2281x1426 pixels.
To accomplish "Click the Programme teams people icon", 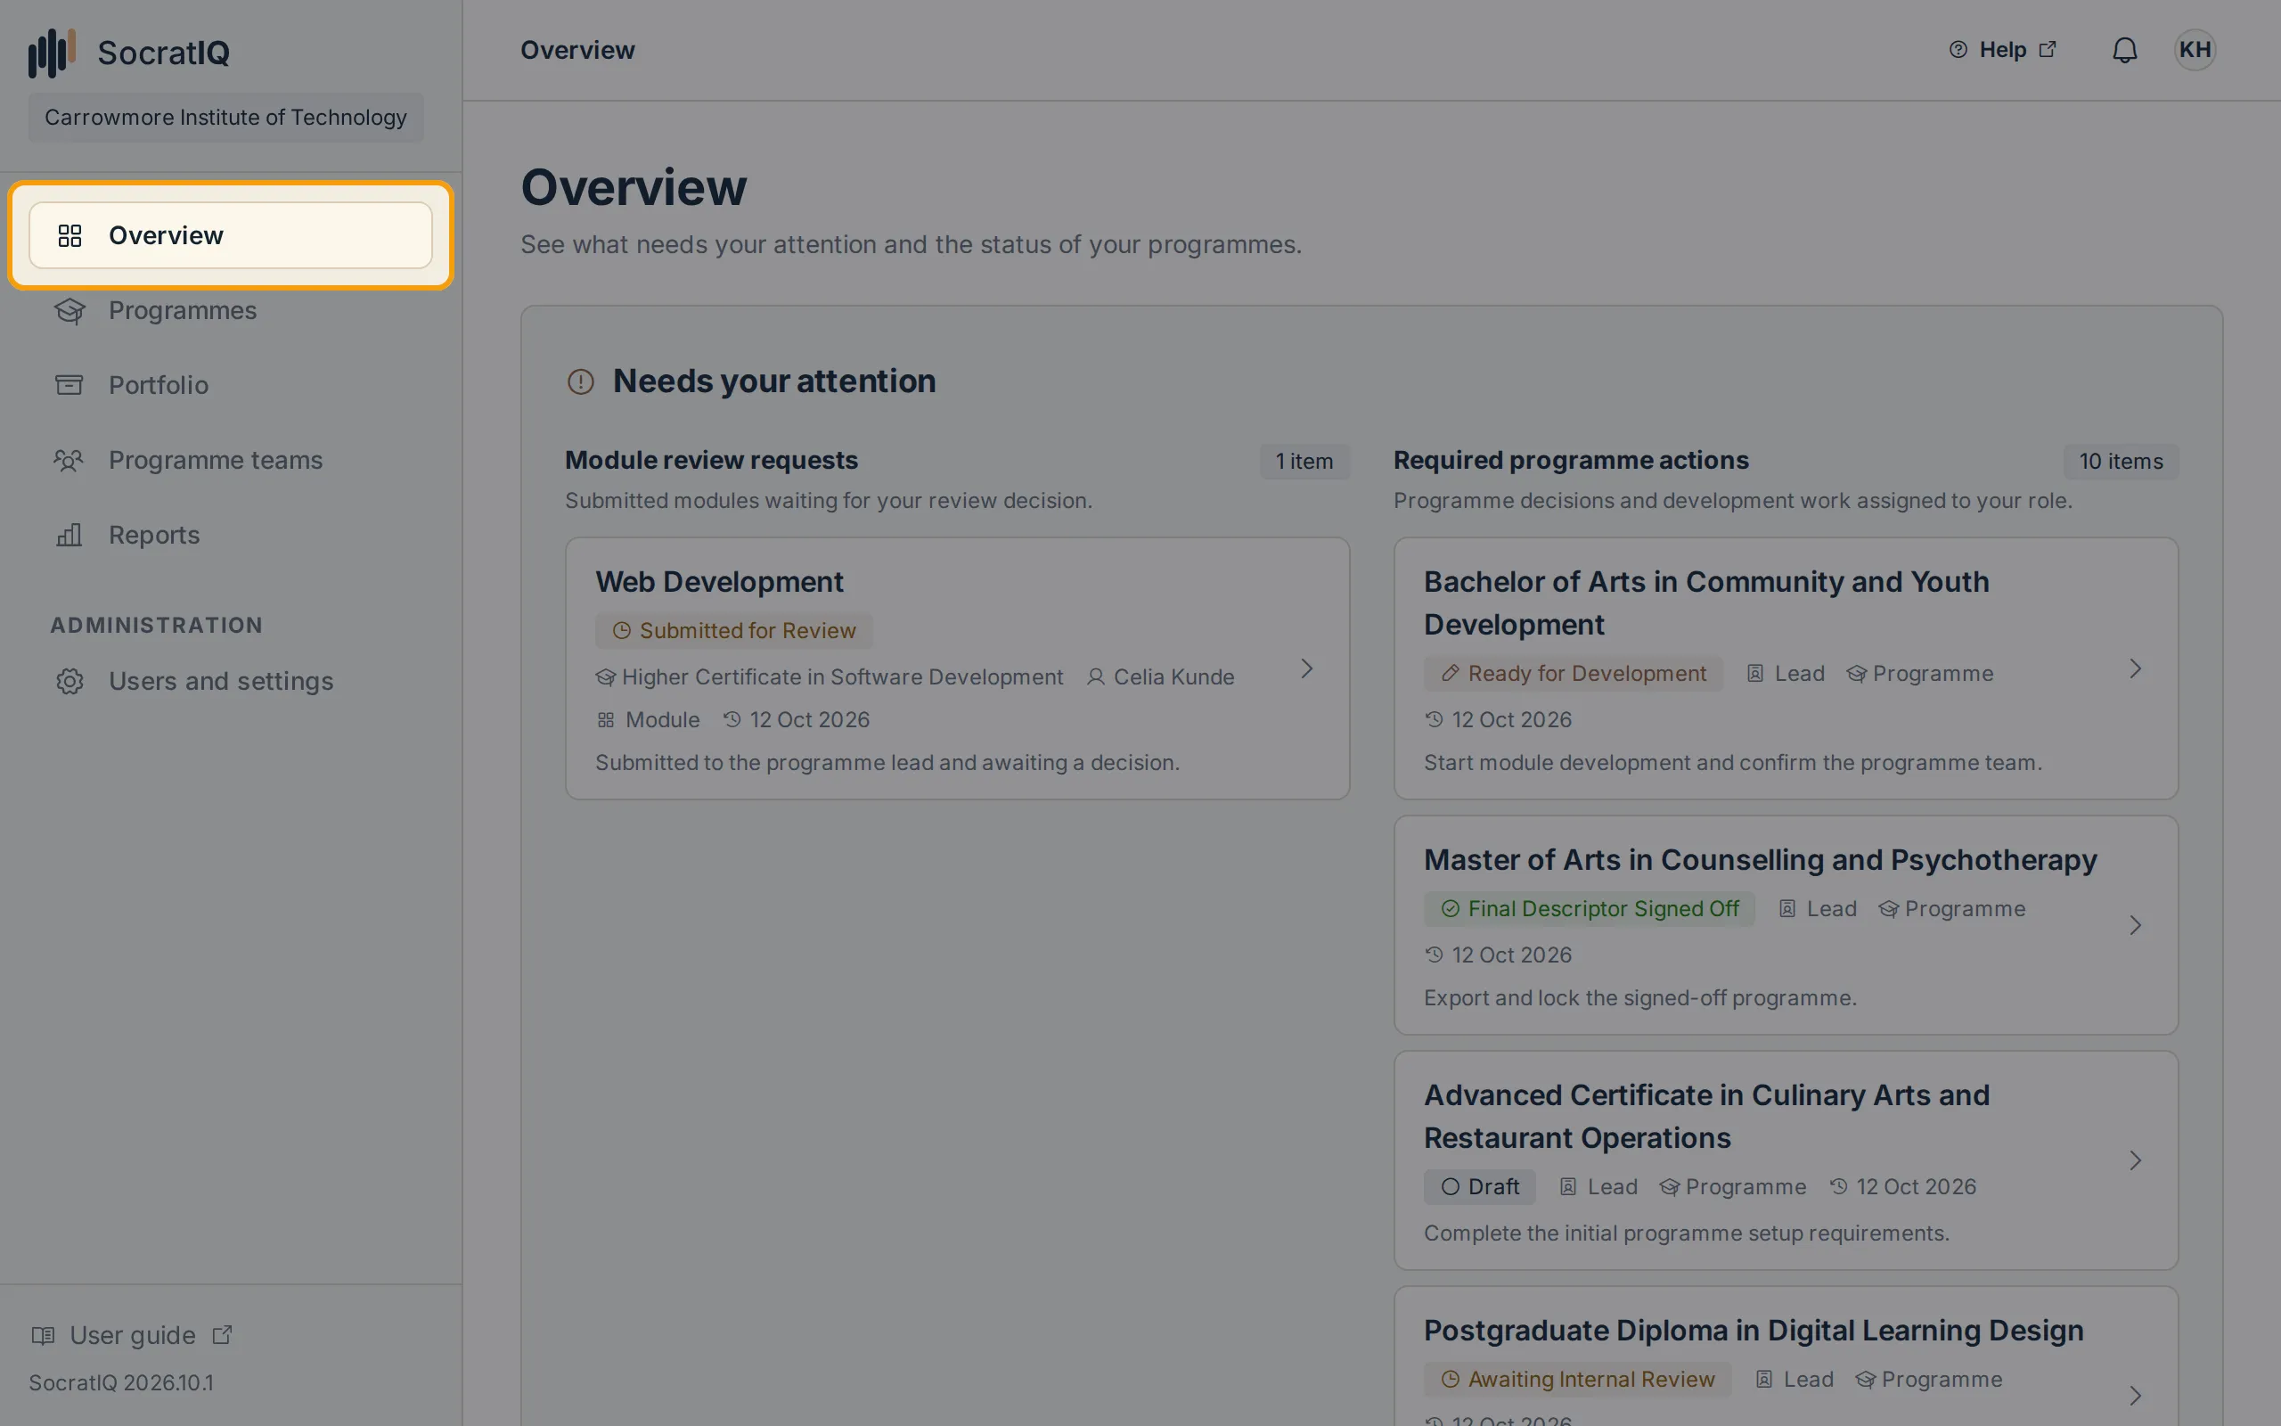I will coord(69,460).
